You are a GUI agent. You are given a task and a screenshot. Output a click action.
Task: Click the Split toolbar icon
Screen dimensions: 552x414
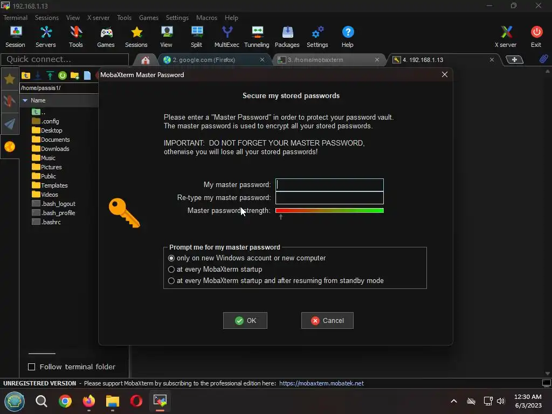(x=196, y=37)
